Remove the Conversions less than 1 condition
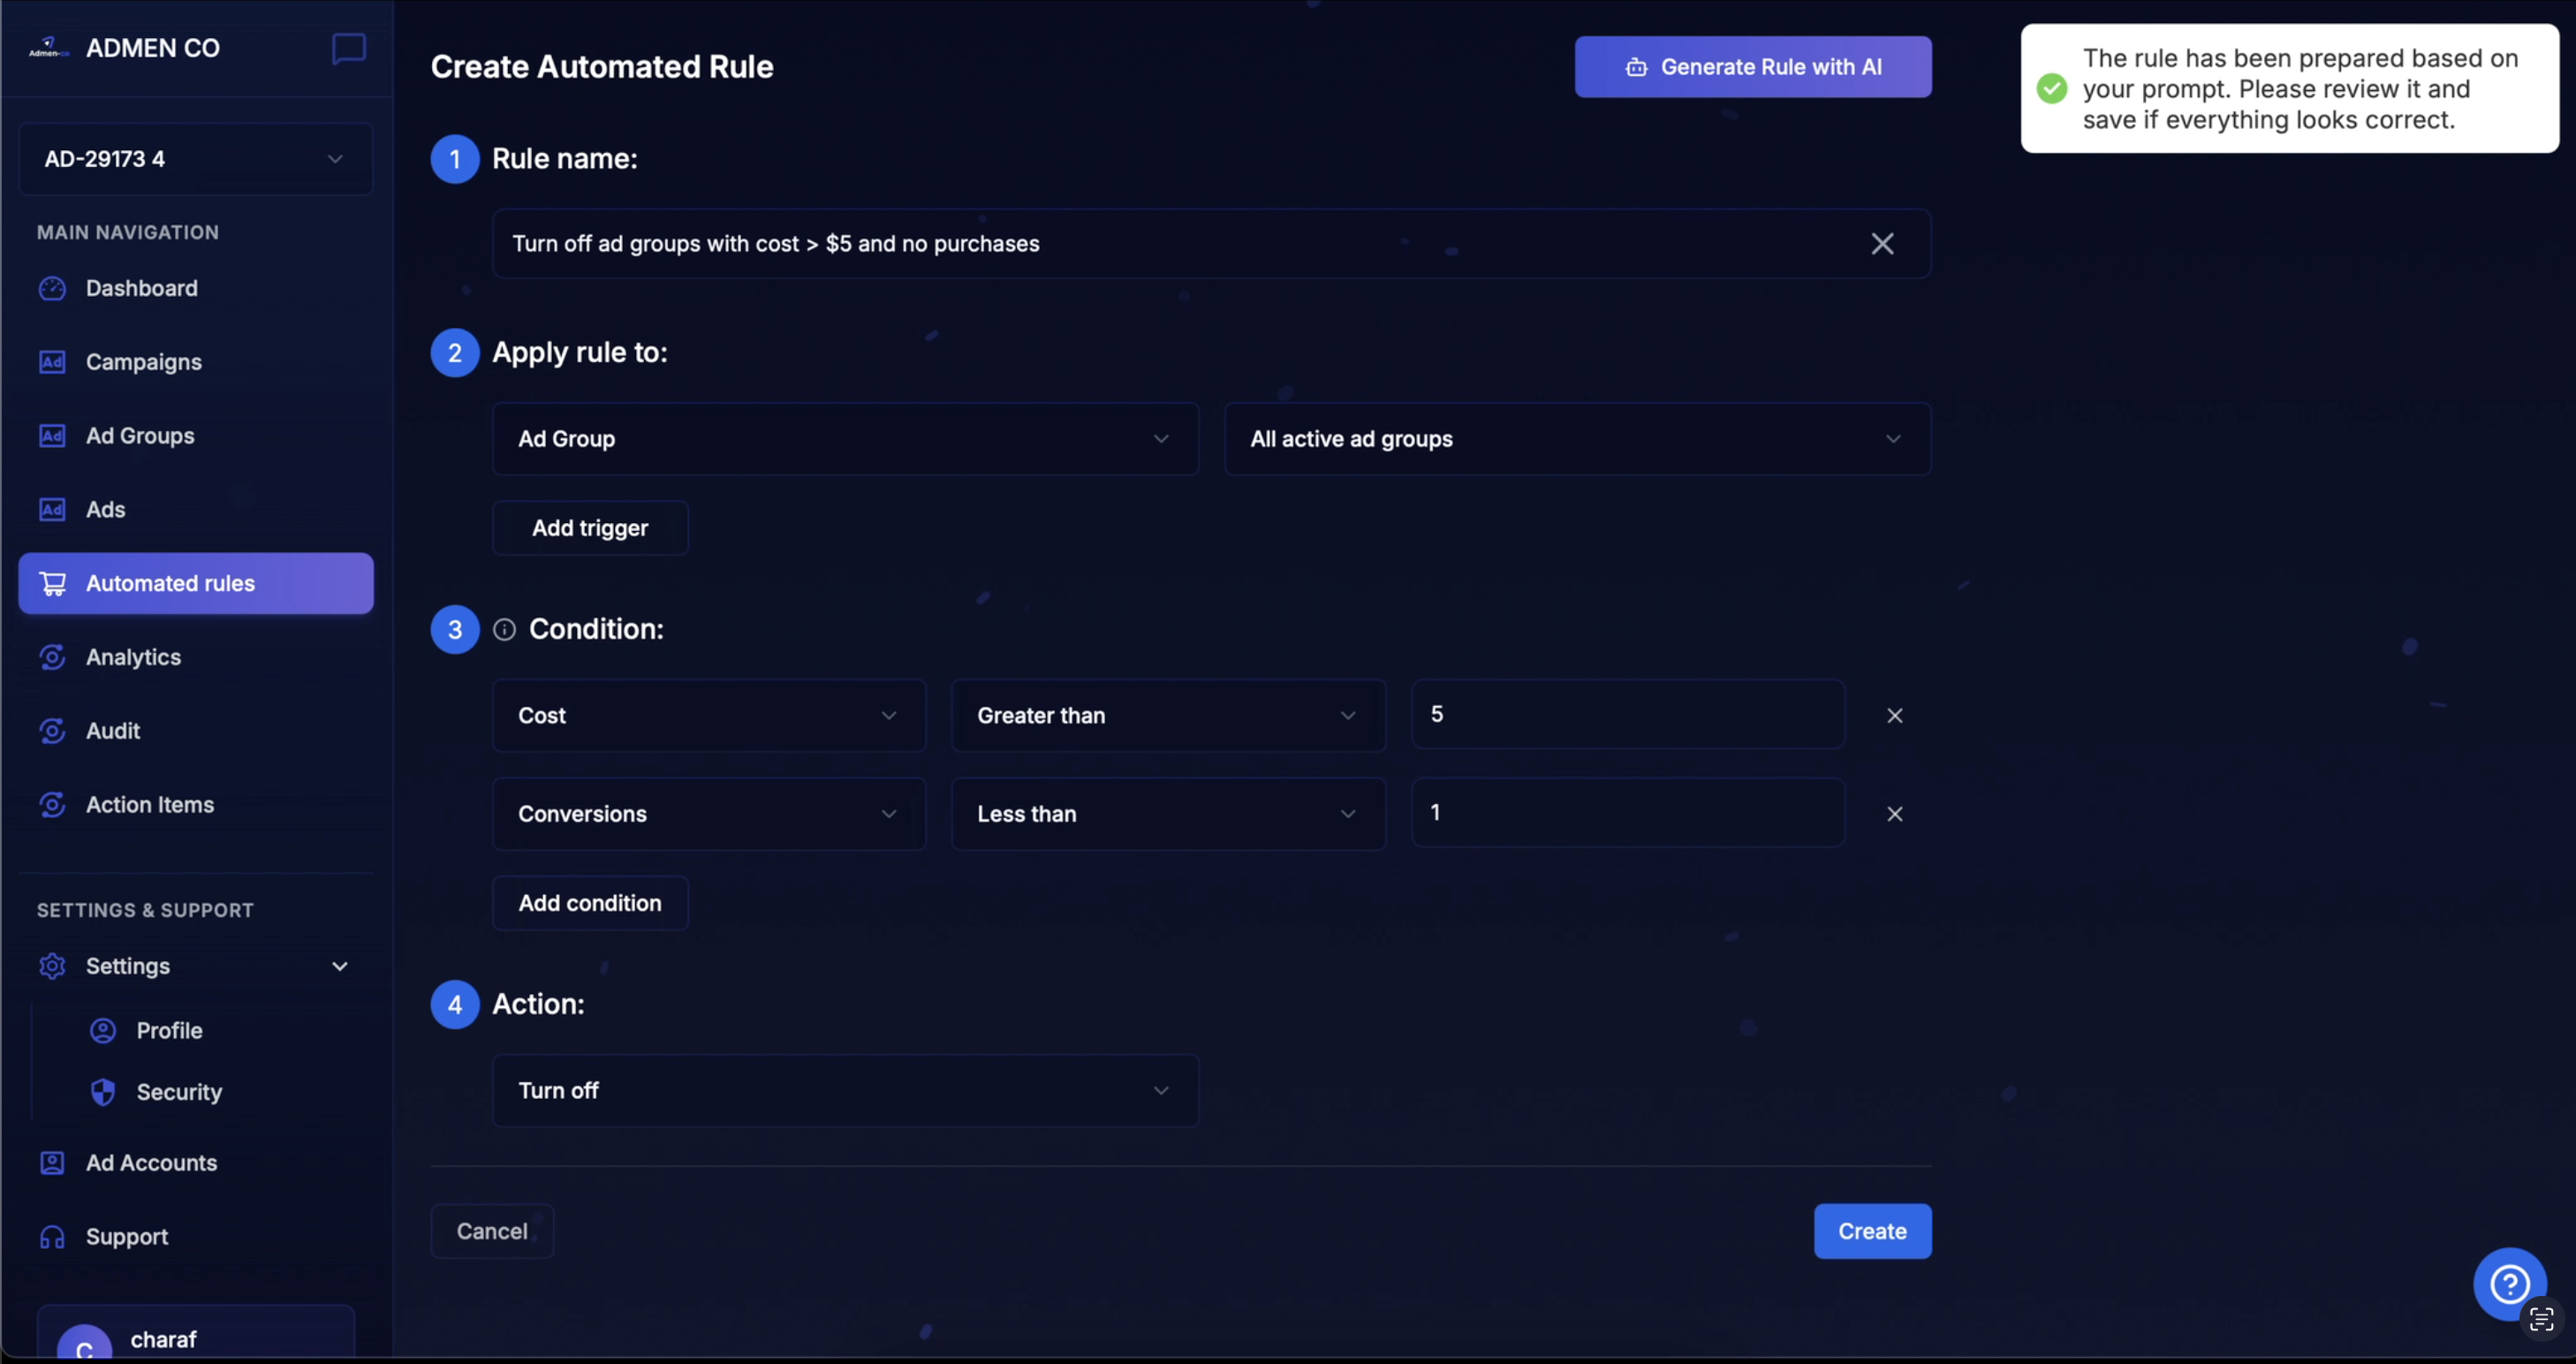Screen dimensions: 2576x1364 coord(1895,813)
